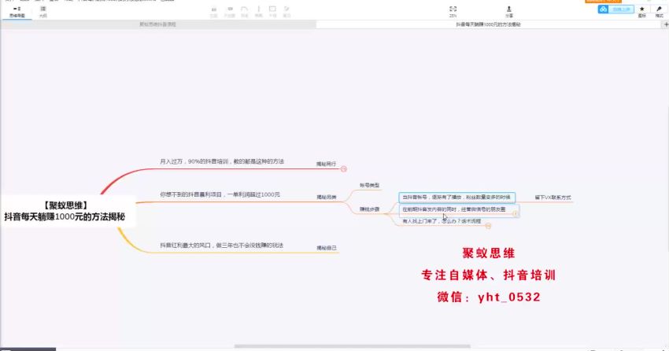Click the horizontal scrollbar at the bottom
Screen dimensions: 669x351
point(352,346)
